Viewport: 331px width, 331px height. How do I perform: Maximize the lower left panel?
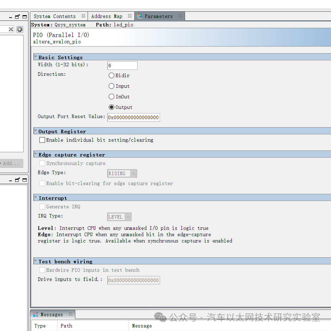[25, 180]
